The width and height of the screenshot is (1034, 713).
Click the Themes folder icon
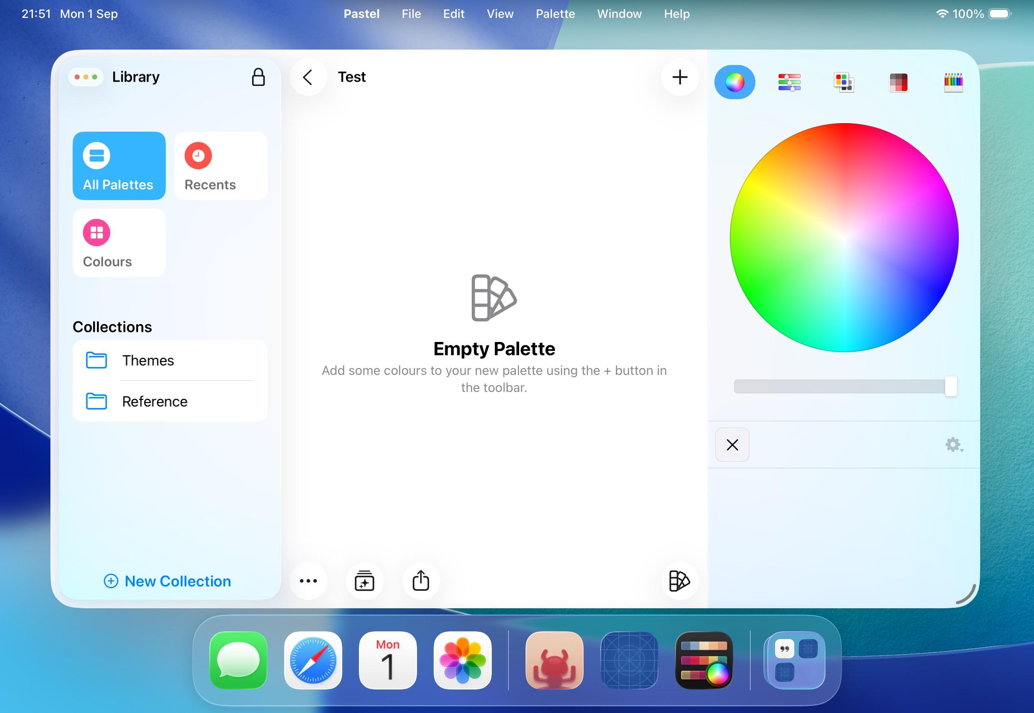[96, 360]
